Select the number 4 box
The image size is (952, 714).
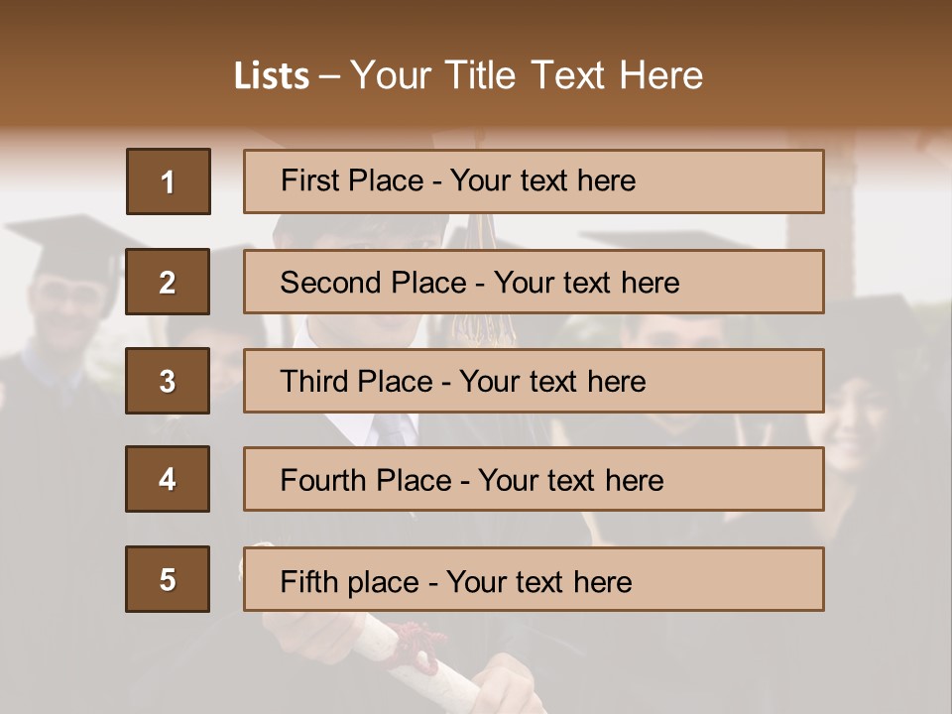coord(168,479)
